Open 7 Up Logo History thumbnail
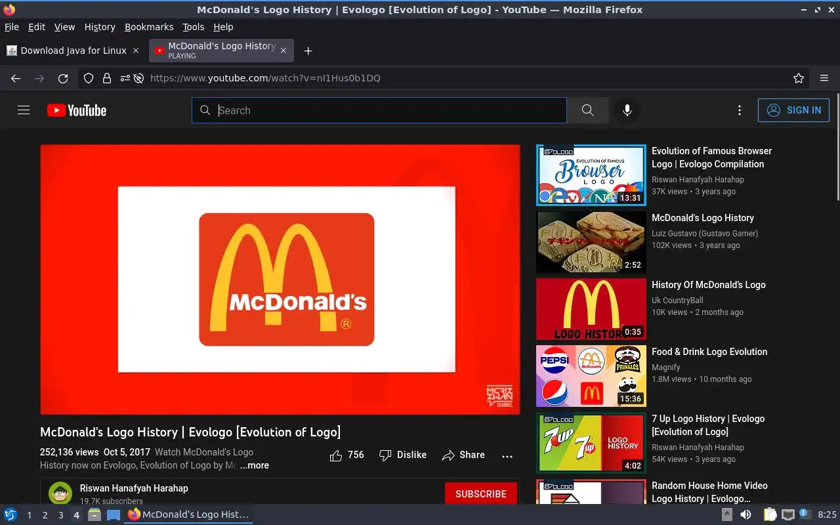The width and height of the screenshot is (840, 525). [x=591, y=443]
